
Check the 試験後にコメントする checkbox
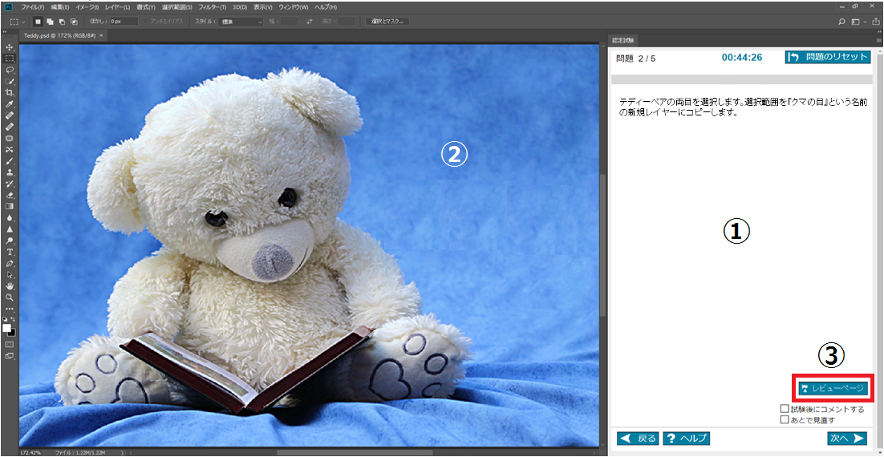[x=785, y=409]
